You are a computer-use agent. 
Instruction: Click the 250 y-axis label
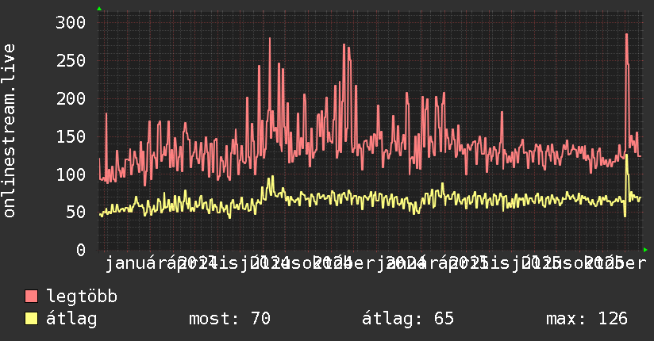click(x=71, y=60)
